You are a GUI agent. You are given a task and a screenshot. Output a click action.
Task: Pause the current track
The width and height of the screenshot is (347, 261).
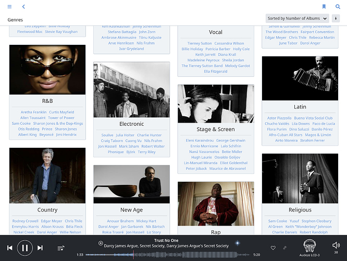[x=25, y=248]
